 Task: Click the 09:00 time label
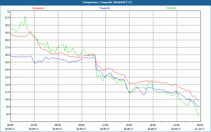tap(82, 125)
